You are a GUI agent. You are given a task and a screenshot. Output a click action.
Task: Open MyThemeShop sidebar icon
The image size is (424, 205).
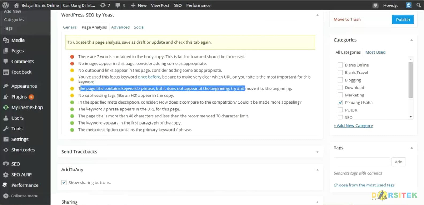(x=6, y=108)
